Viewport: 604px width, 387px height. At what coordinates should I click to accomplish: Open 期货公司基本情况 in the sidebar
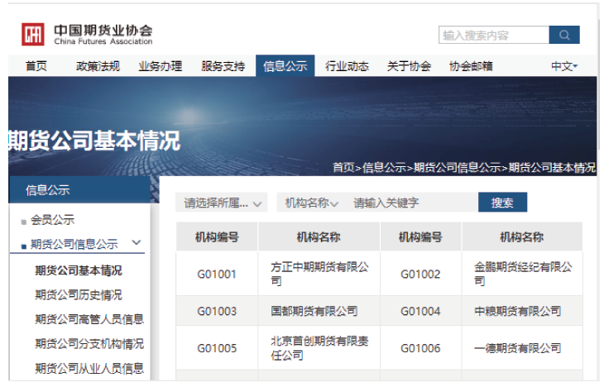coord(79,270)
